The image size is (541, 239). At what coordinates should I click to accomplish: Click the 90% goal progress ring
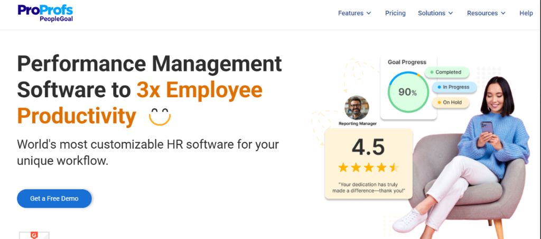(x=407, y=92)
